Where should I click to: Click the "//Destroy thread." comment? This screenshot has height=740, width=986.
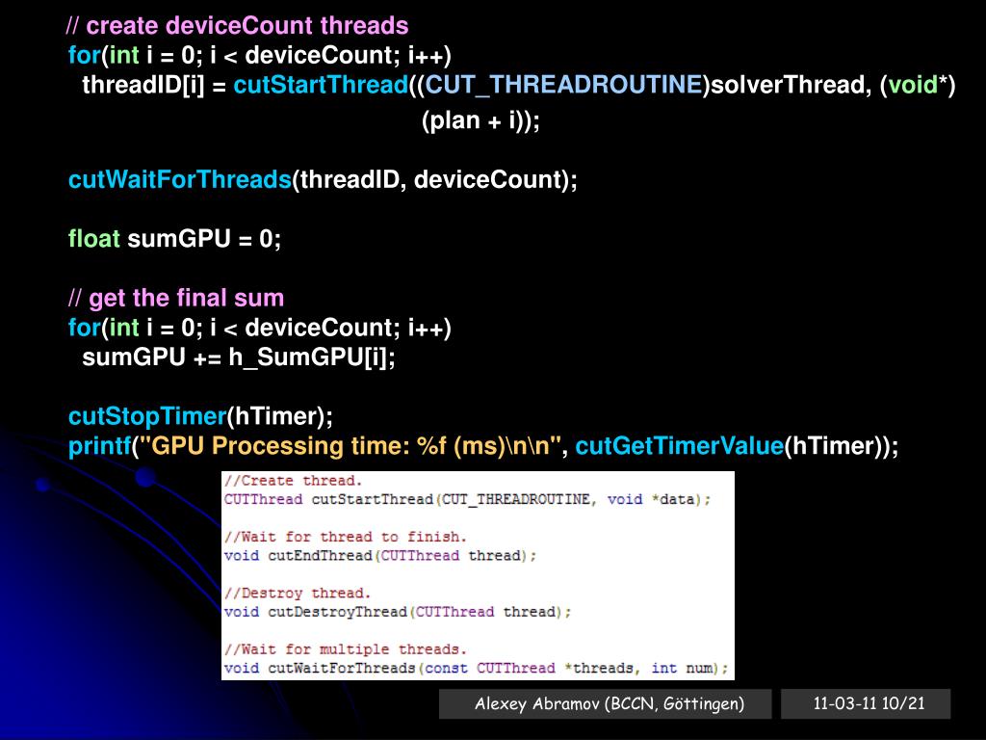(x=298, y=594)
